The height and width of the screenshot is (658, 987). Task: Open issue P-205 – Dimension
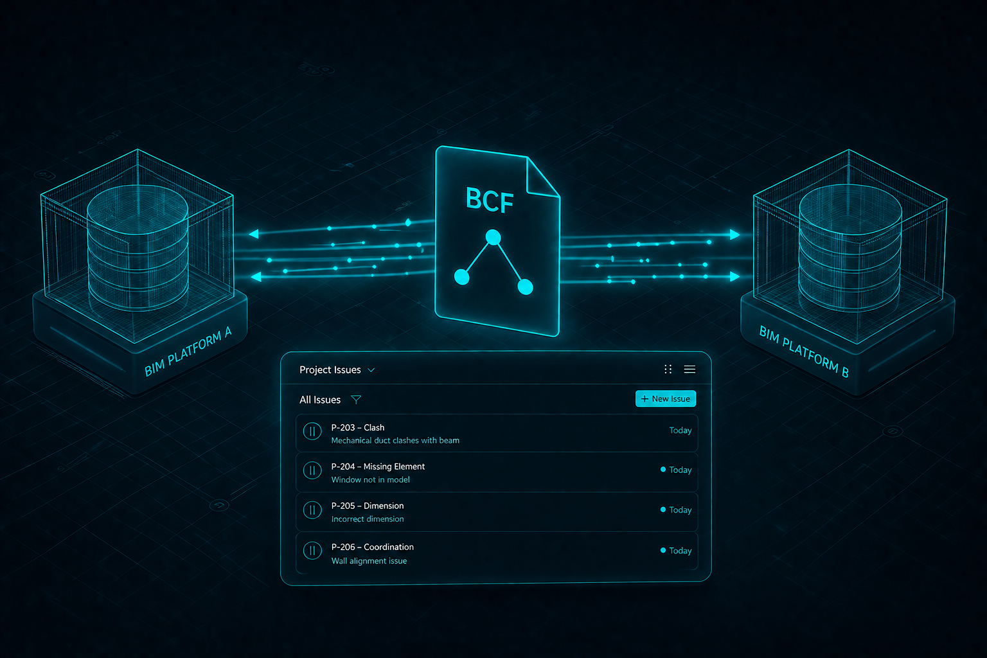[497, 512]
